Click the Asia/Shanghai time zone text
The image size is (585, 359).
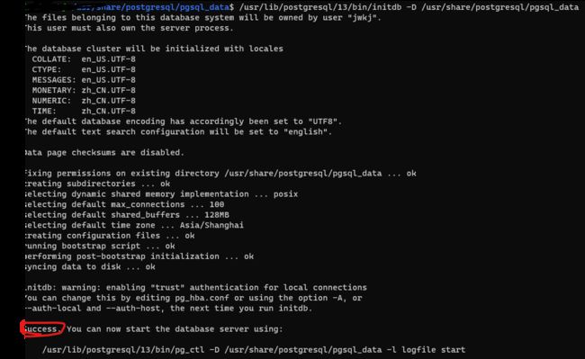[x=211, y=225]
